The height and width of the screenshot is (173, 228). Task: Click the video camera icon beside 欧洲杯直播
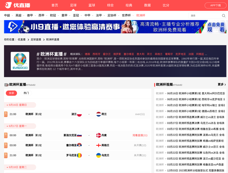pos(6,85)
